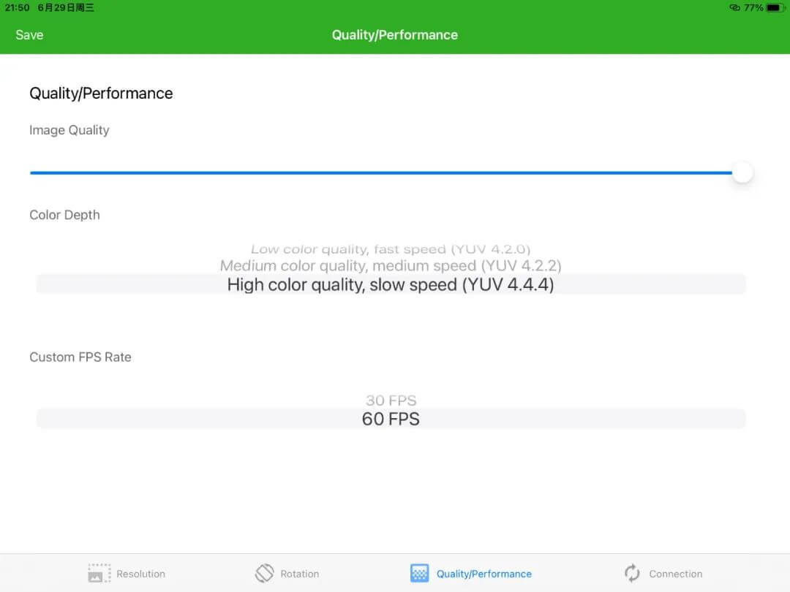Click the battery icon in status bar
This screenshot has height=592, width=790.
[775, 7]
